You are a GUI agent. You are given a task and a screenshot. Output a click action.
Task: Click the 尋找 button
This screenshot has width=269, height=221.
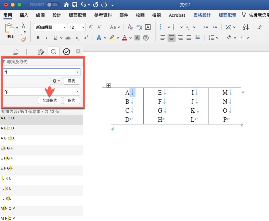click(71, 81)
